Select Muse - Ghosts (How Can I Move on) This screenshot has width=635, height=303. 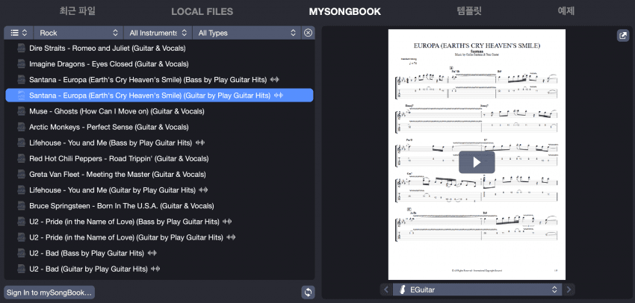(159, 111)
